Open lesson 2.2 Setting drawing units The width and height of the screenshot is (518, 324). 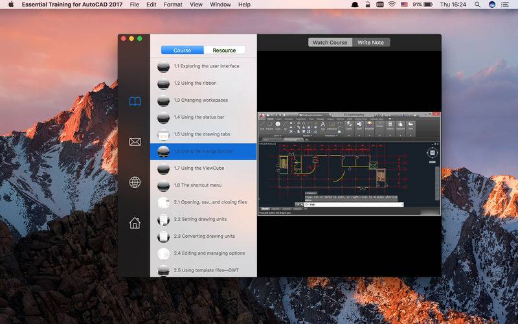(x=203, y=219)
